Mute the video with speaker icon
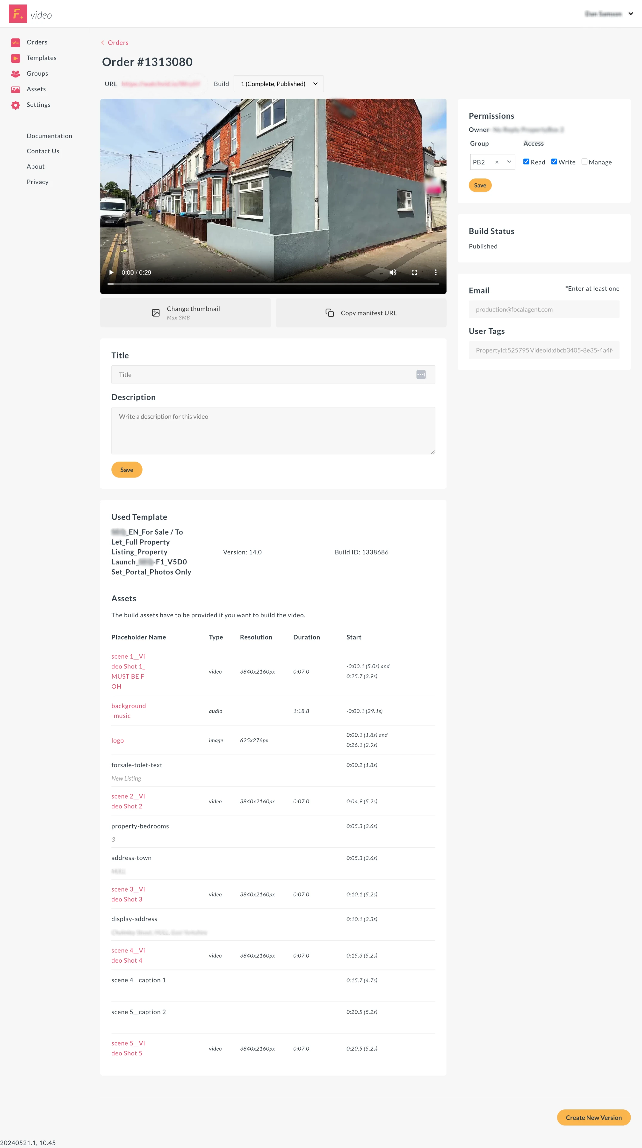Viewport: 642px width, 1148px height. pyautogui.click(x=393, y=272)
